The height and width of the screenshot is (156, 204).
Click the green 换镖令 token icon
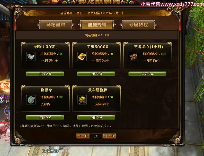click(31, 100)
